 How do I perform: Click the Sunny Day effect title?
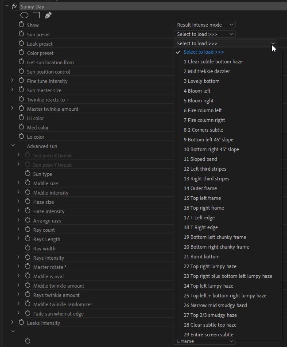32,7
